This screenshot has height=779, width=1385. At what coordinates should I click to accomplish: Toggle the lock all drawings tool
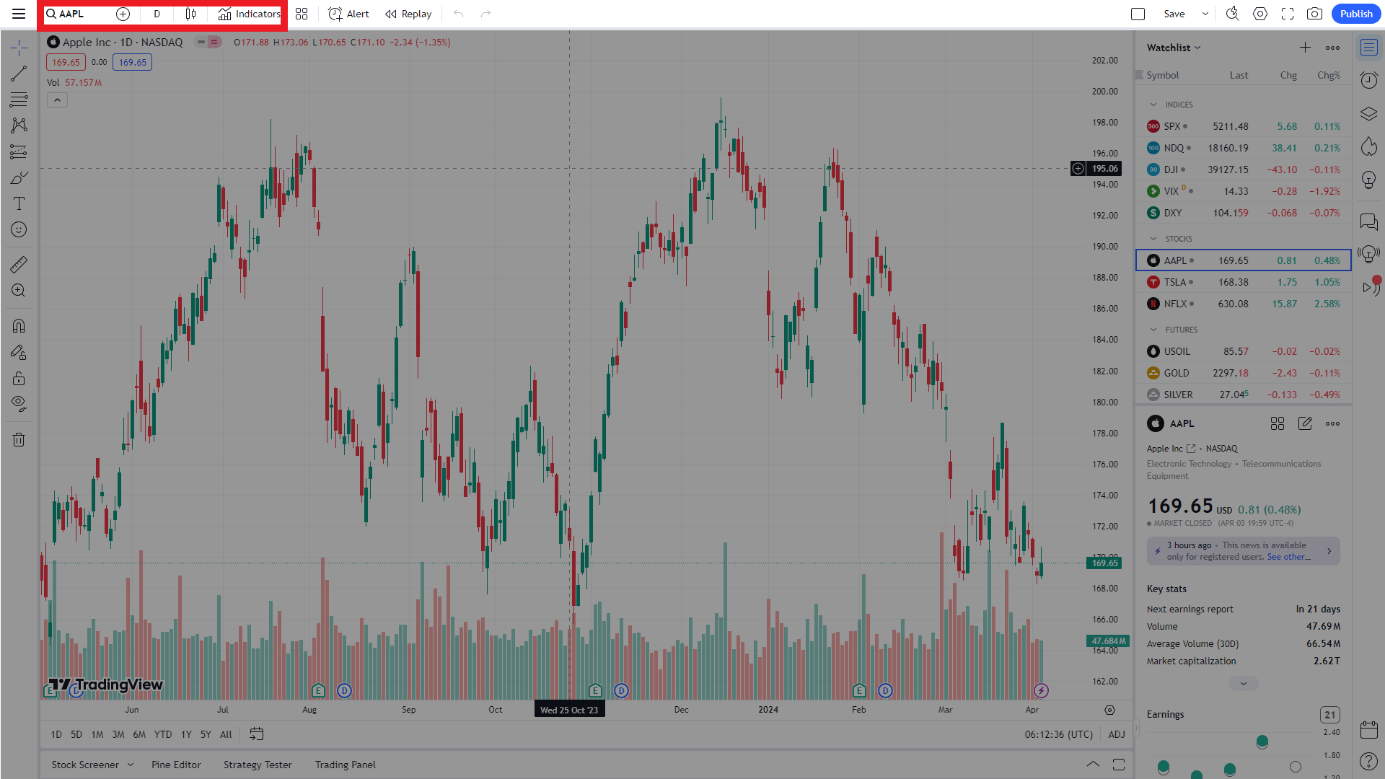[19, 379]
